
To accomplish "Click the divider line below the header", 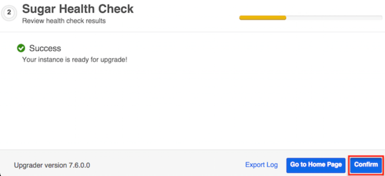I will 192,32.
